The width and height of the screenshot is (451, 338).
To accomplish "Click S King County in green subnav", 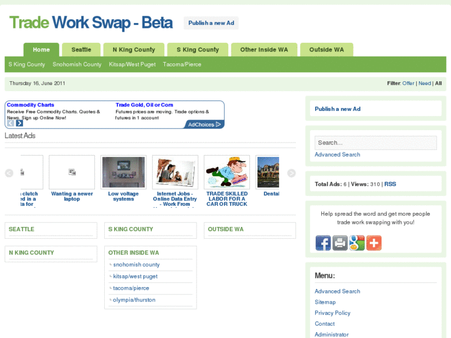I will point(27,64).
